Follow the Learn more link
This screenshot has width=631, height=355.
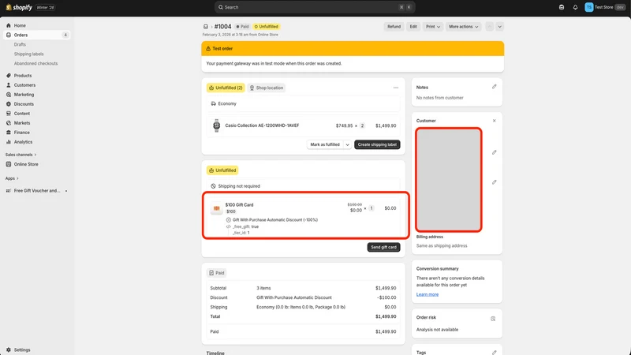pyautogui.click(x=428, y=294)
